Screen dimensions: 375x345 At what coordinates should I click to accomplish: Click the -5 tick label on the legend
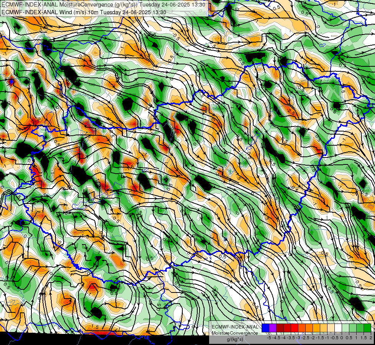pyautogui.click(x=269, y=338)
